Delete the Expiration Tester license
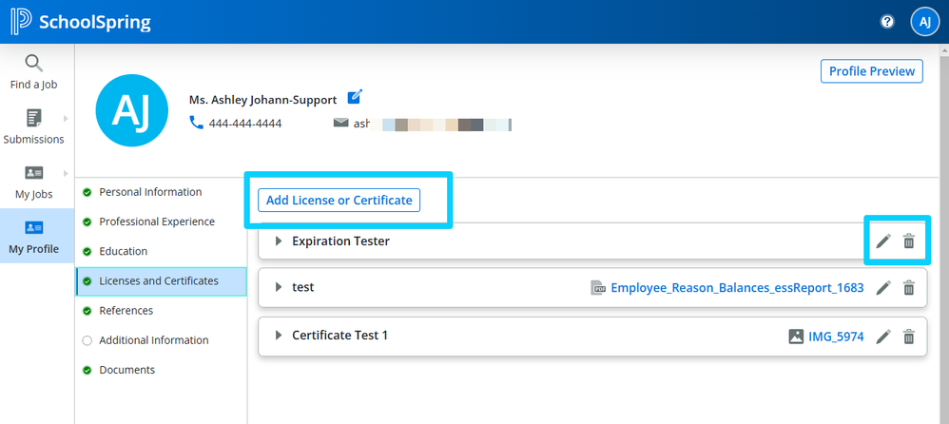 tap(909, 241)
